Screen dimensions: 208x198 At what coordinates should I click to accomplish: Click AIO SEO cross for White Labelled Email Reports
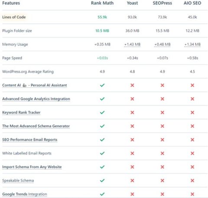pyautogui.click(x=192, y=153)
